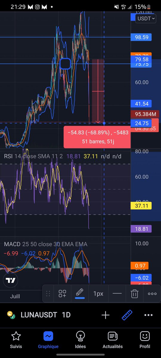The width and height of the screenshot is (161, 358).
Task: Tap the 41.54 price label
Action: (141, 104)
